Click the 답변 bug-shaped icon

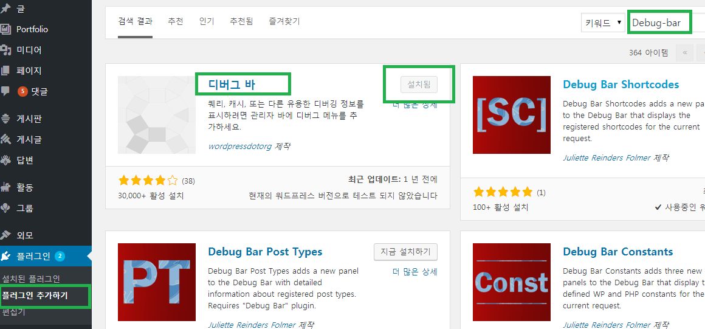[5, 160]
